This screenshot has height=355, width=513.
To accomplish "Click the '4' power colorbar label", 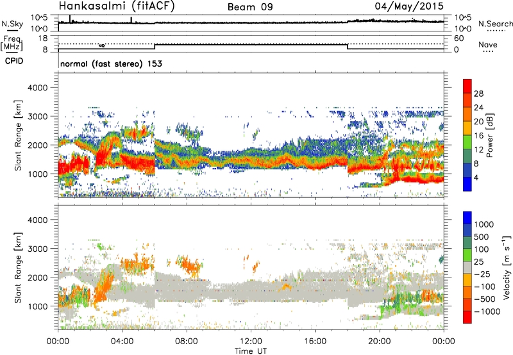I will 476,178.
